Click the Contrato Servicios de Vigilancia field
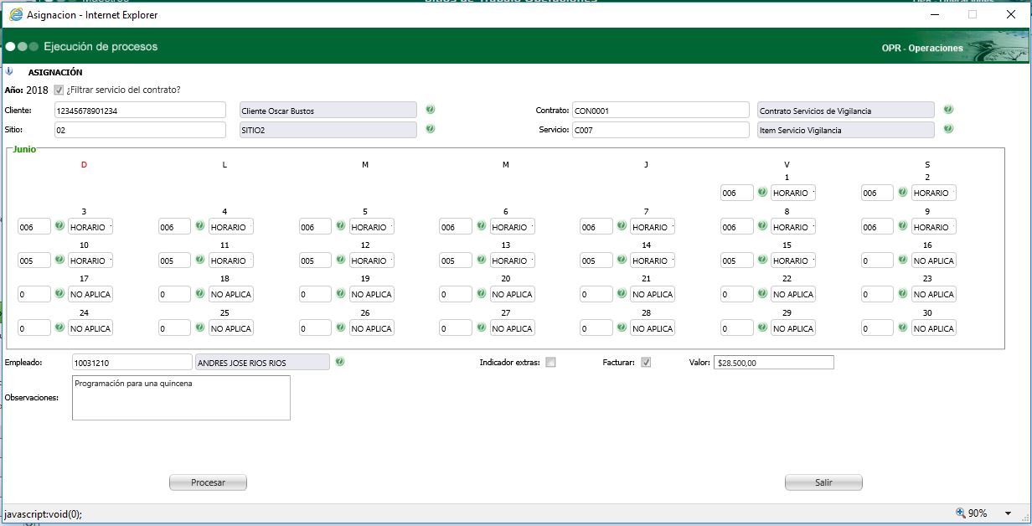The height and width of the screenshot is (526, 1032). [x=845, y=111]
